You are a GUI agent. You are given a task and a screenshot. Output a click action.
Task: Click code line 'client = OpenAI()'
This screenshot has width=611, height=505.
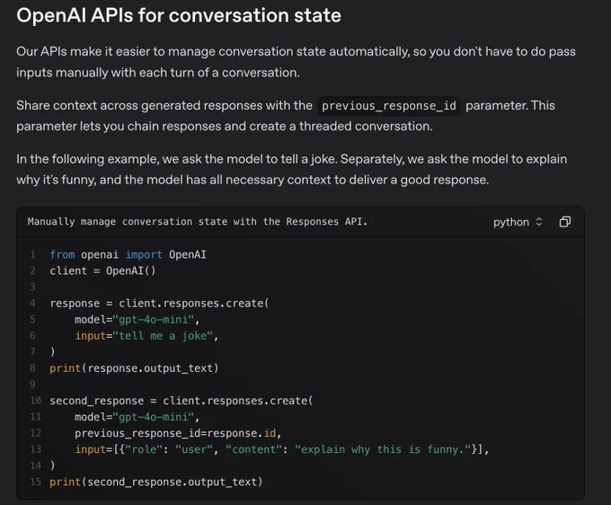point(102,270)
